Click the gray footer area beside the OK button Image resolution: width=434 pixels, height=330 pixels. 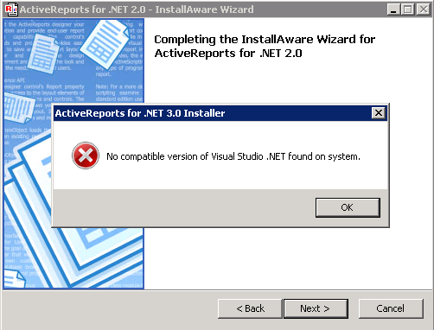[184, 207]
